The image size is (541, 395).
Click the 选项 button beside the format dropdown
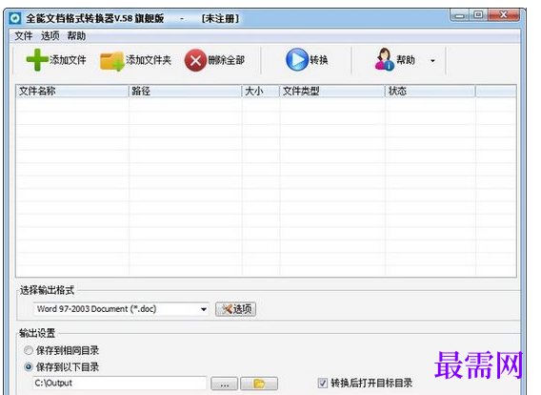pos(235,309)
